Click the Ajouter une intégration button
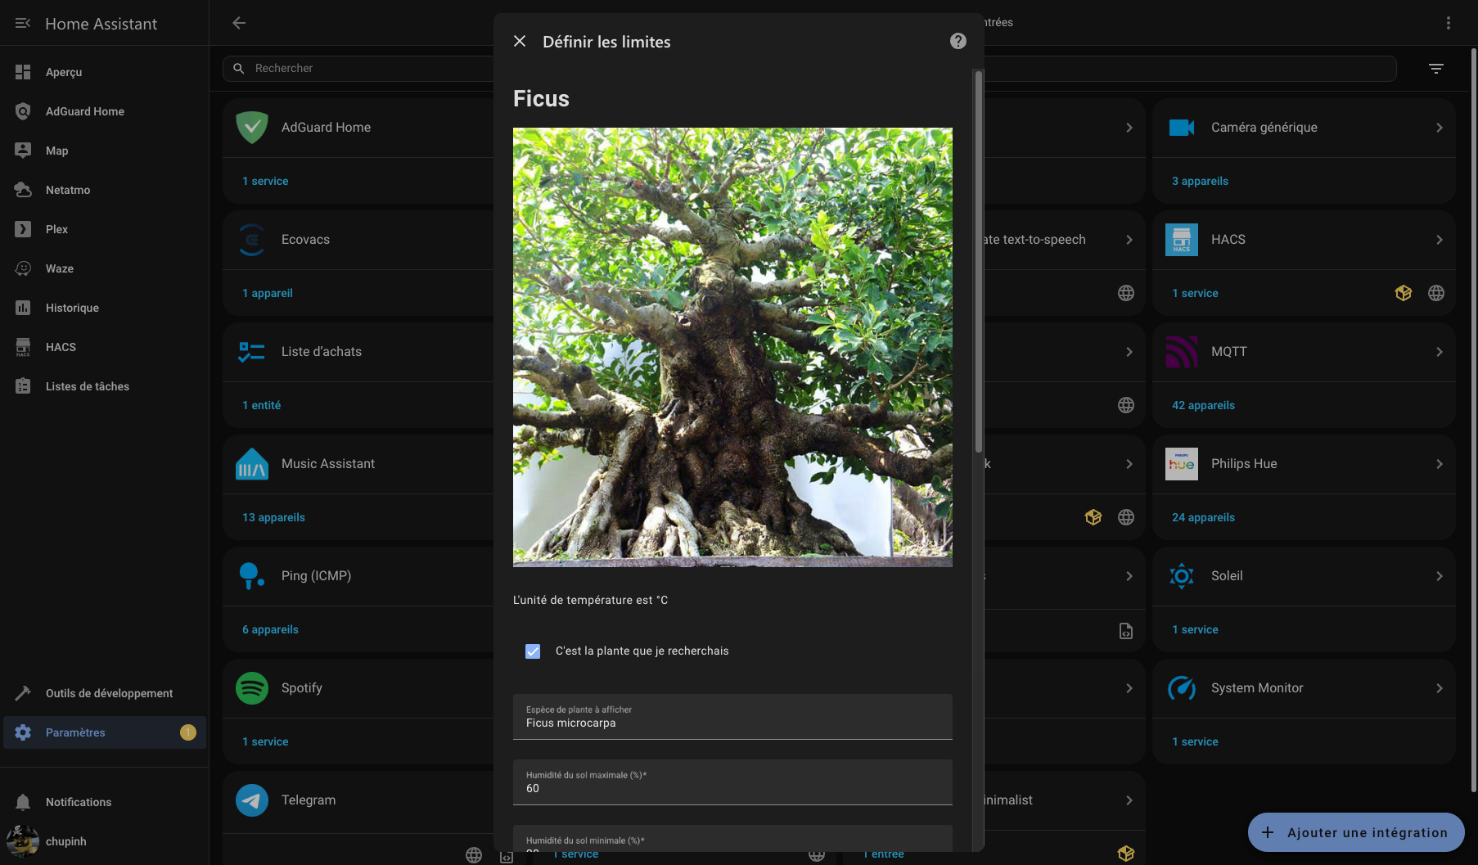The height and width of the screenshot is (865, 1478). tap(1355, 832)
